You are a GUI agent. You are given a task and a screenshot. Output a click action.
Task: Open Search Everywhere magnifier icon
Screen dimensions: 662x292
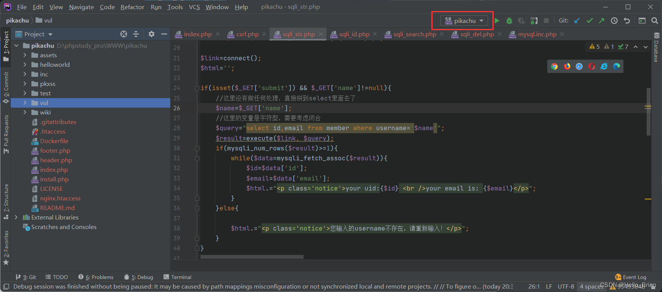655,21
